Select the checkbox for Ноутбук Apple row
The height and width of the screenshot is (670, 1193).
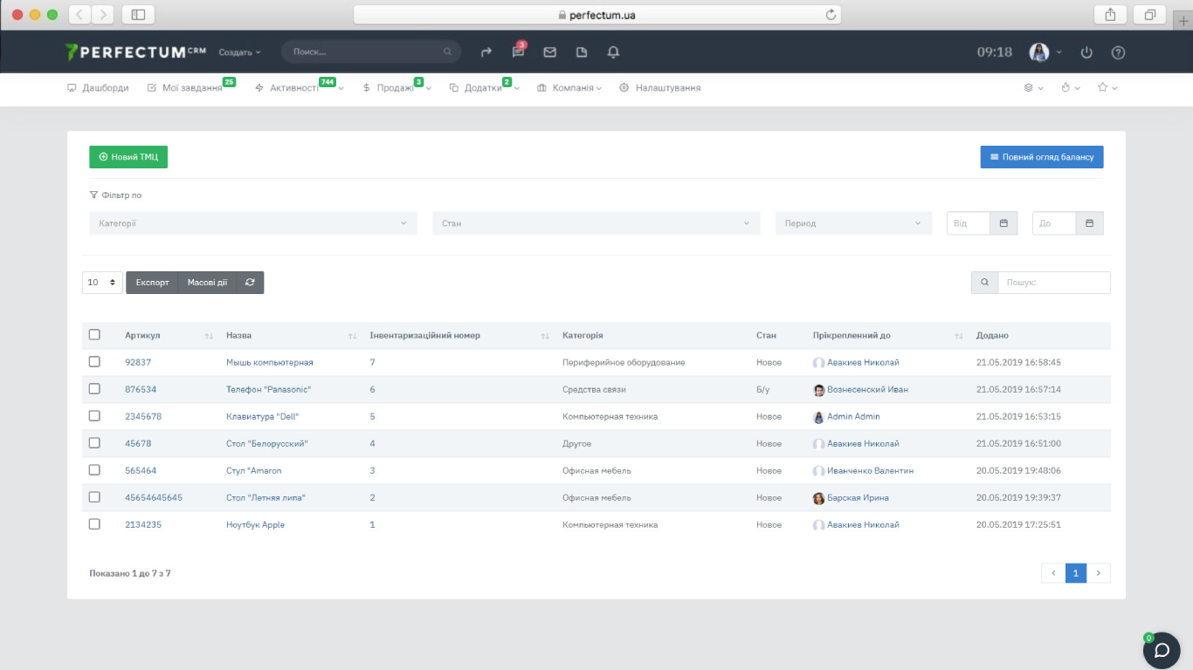click(94, 524)
